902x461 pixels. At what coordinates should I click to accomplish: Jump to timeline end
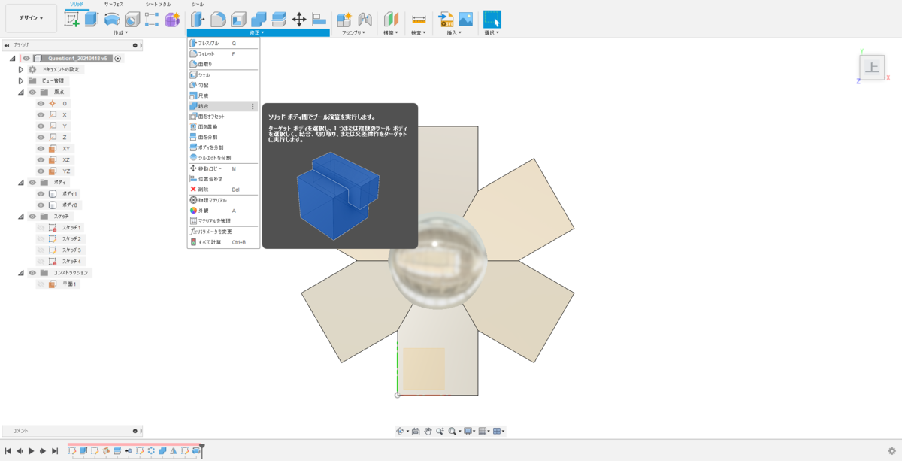(55, 451)
